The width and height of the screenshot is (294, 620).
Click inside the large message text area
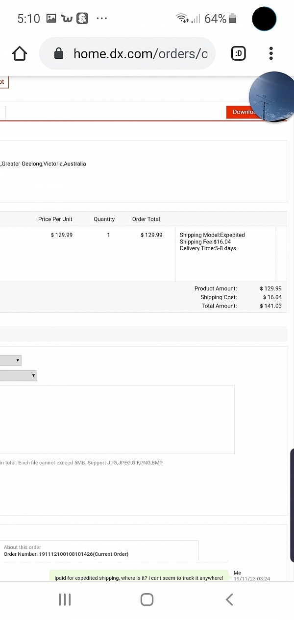pos(117,420)
